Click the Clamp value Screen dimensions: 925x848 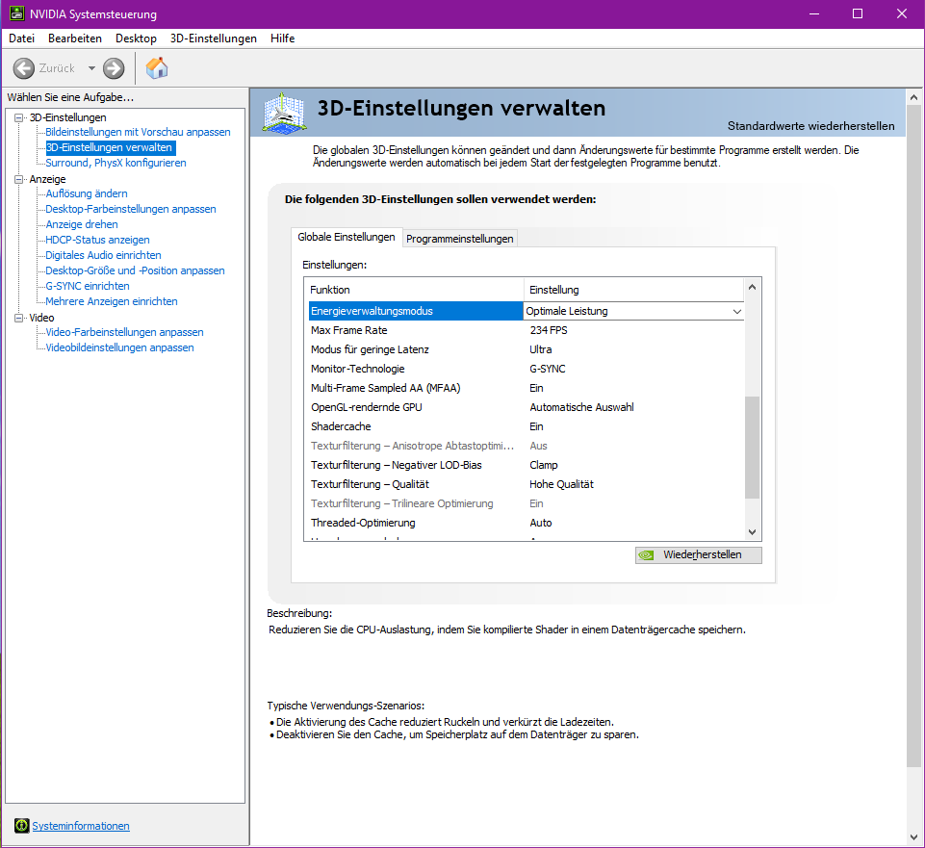[x=543, y=465]
